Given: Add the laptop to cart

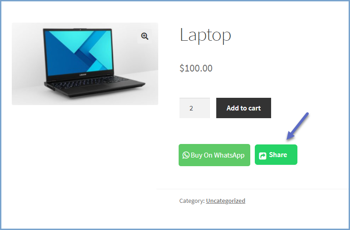Looking at the screenshot, I should click(243, 108).
